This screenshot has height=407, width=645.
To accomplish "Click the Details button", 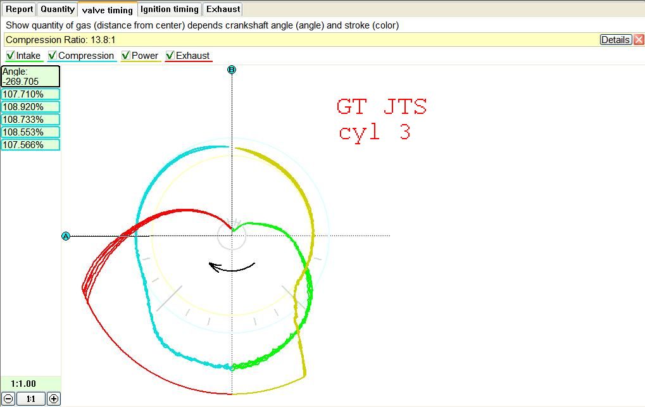I will 615,39.
